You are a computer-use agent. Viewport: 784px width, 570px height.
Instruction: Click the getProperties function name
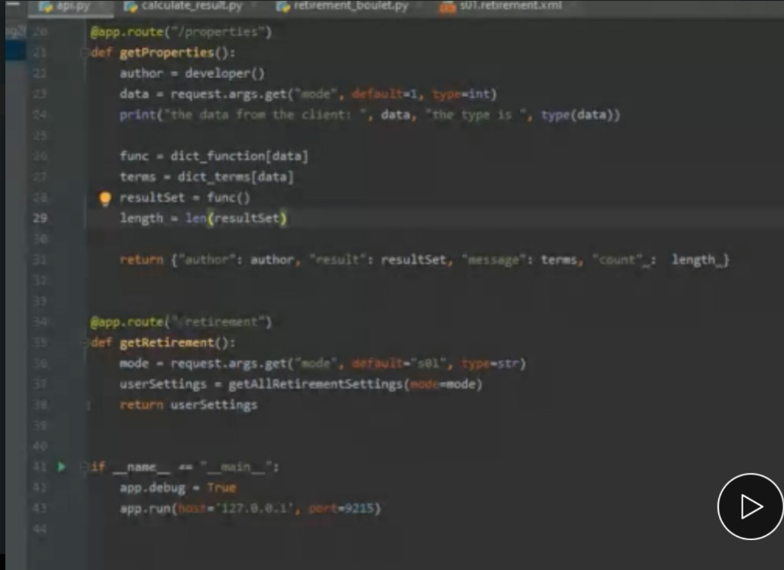coord(166,53)
